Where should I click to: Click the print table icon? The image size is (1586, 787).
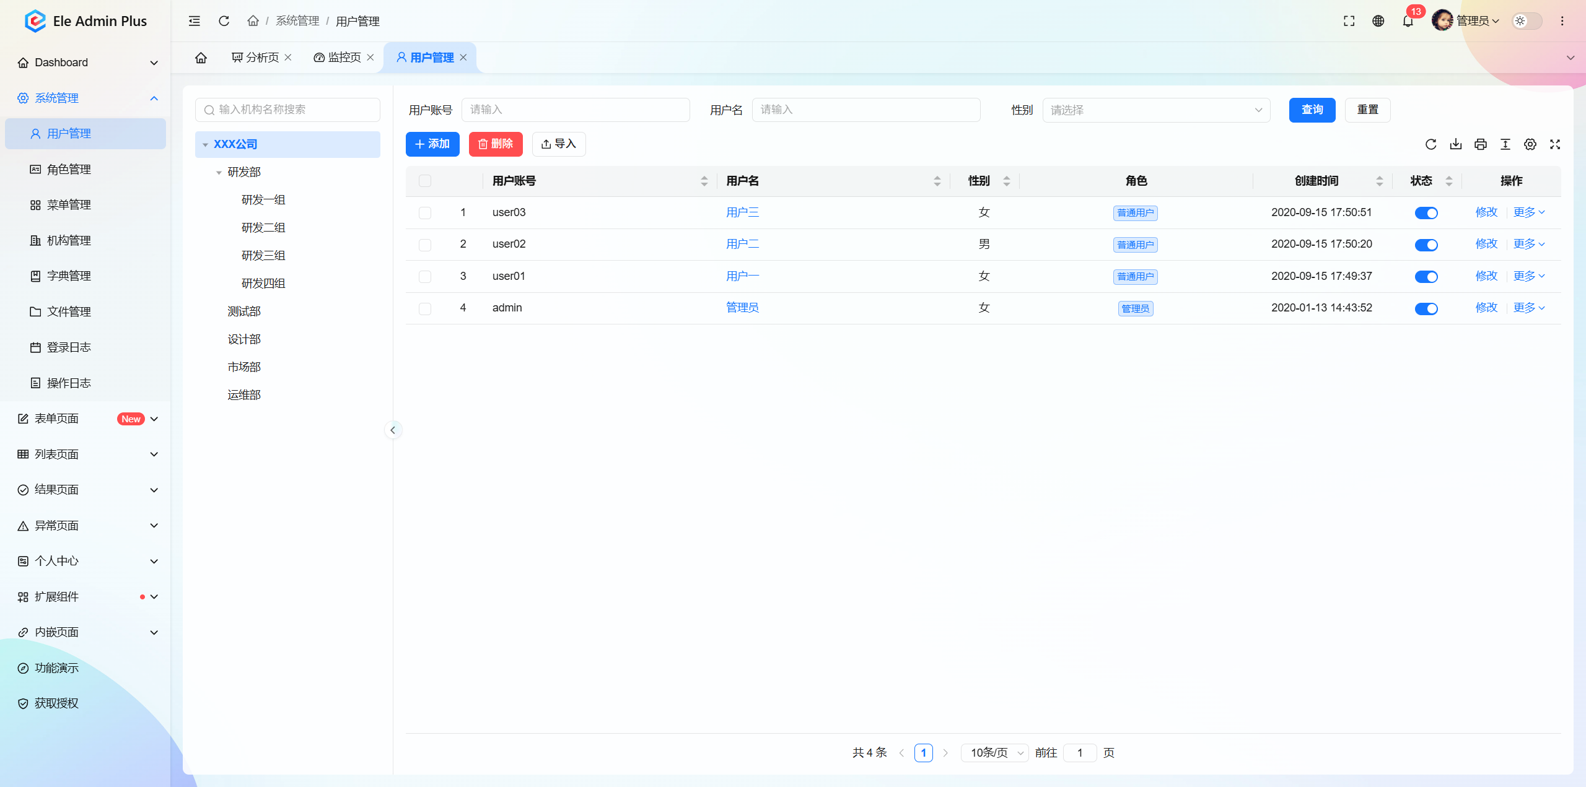click(x=1480, y=144)
